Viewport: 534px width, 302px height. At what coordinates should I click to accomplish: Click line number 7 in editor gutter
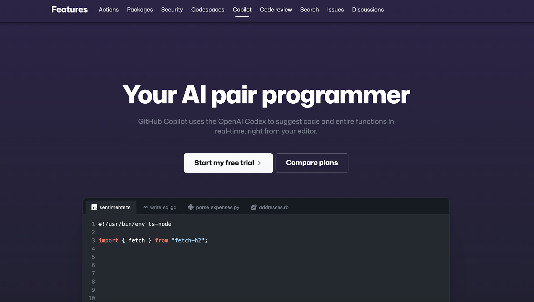(93, 273)
